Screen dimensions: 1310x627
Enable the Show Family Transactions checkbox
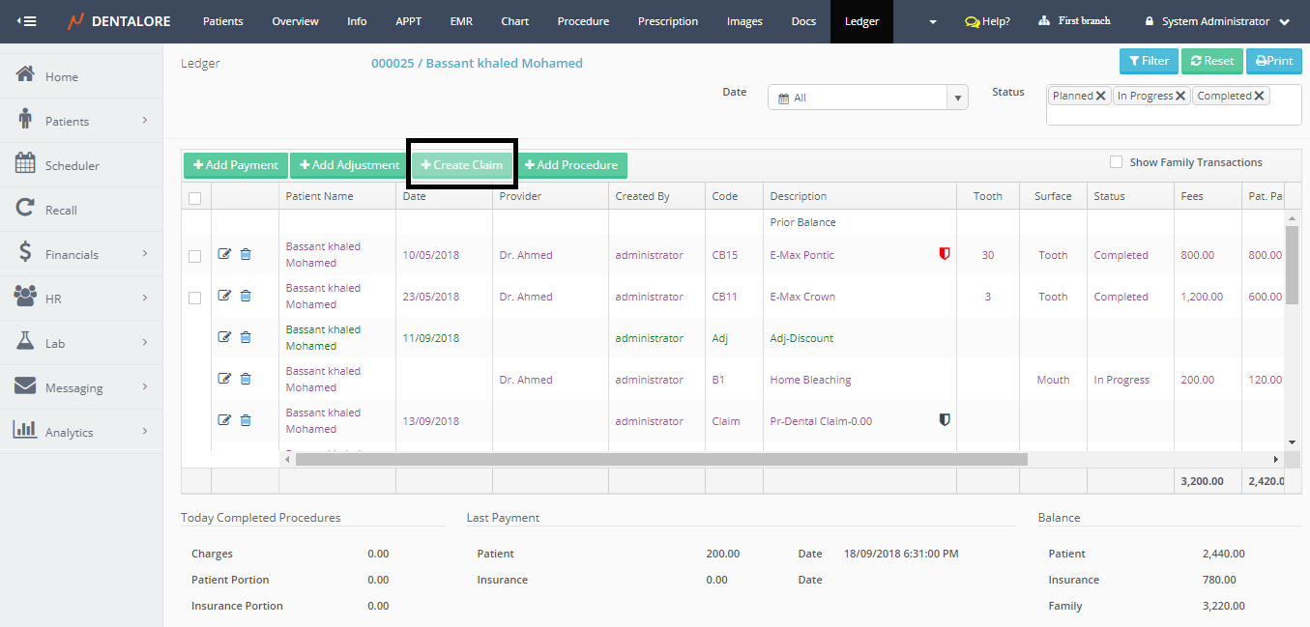[x=1116, y=162]
